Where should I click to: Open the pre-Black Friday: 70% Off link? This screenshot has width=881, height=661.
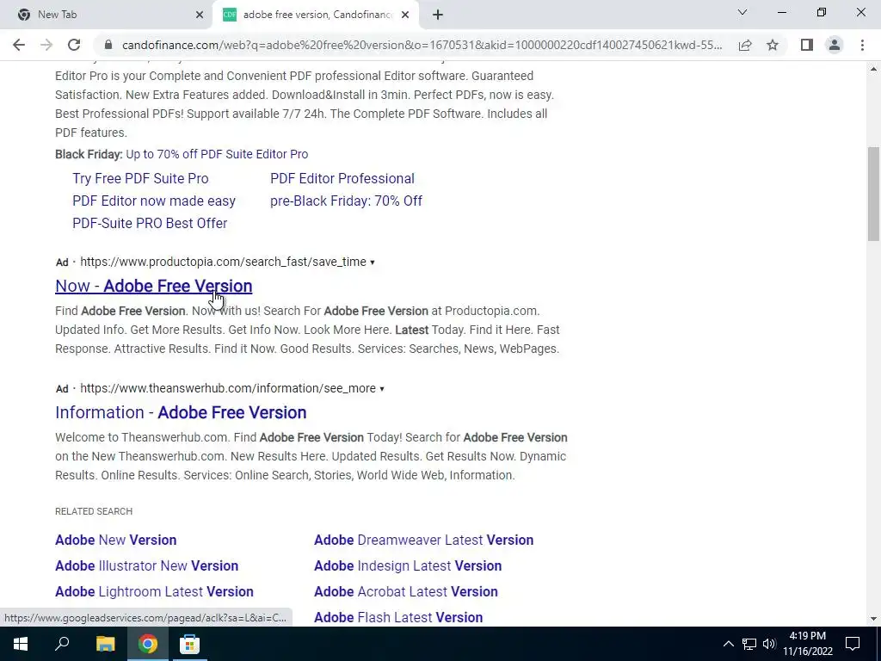tap(346, 201)
